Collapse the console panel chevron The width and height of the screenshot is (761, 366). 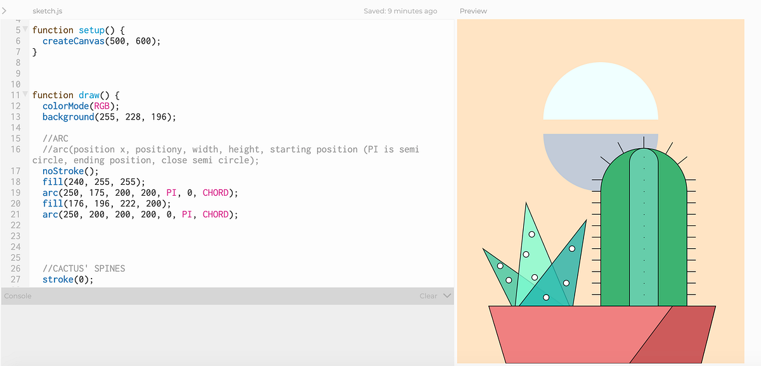(x=448, y=296)
